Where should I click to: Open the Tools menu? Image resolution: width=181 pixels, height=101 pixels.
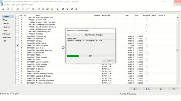pyautogui.click(x=18, y=5)
